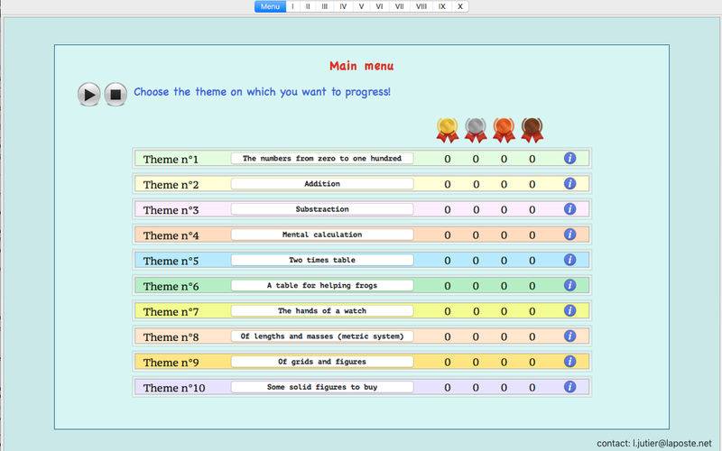722x451 pixels.
Task: Click the 'Theme n°5' label
Action: click(x=171, y=261)
